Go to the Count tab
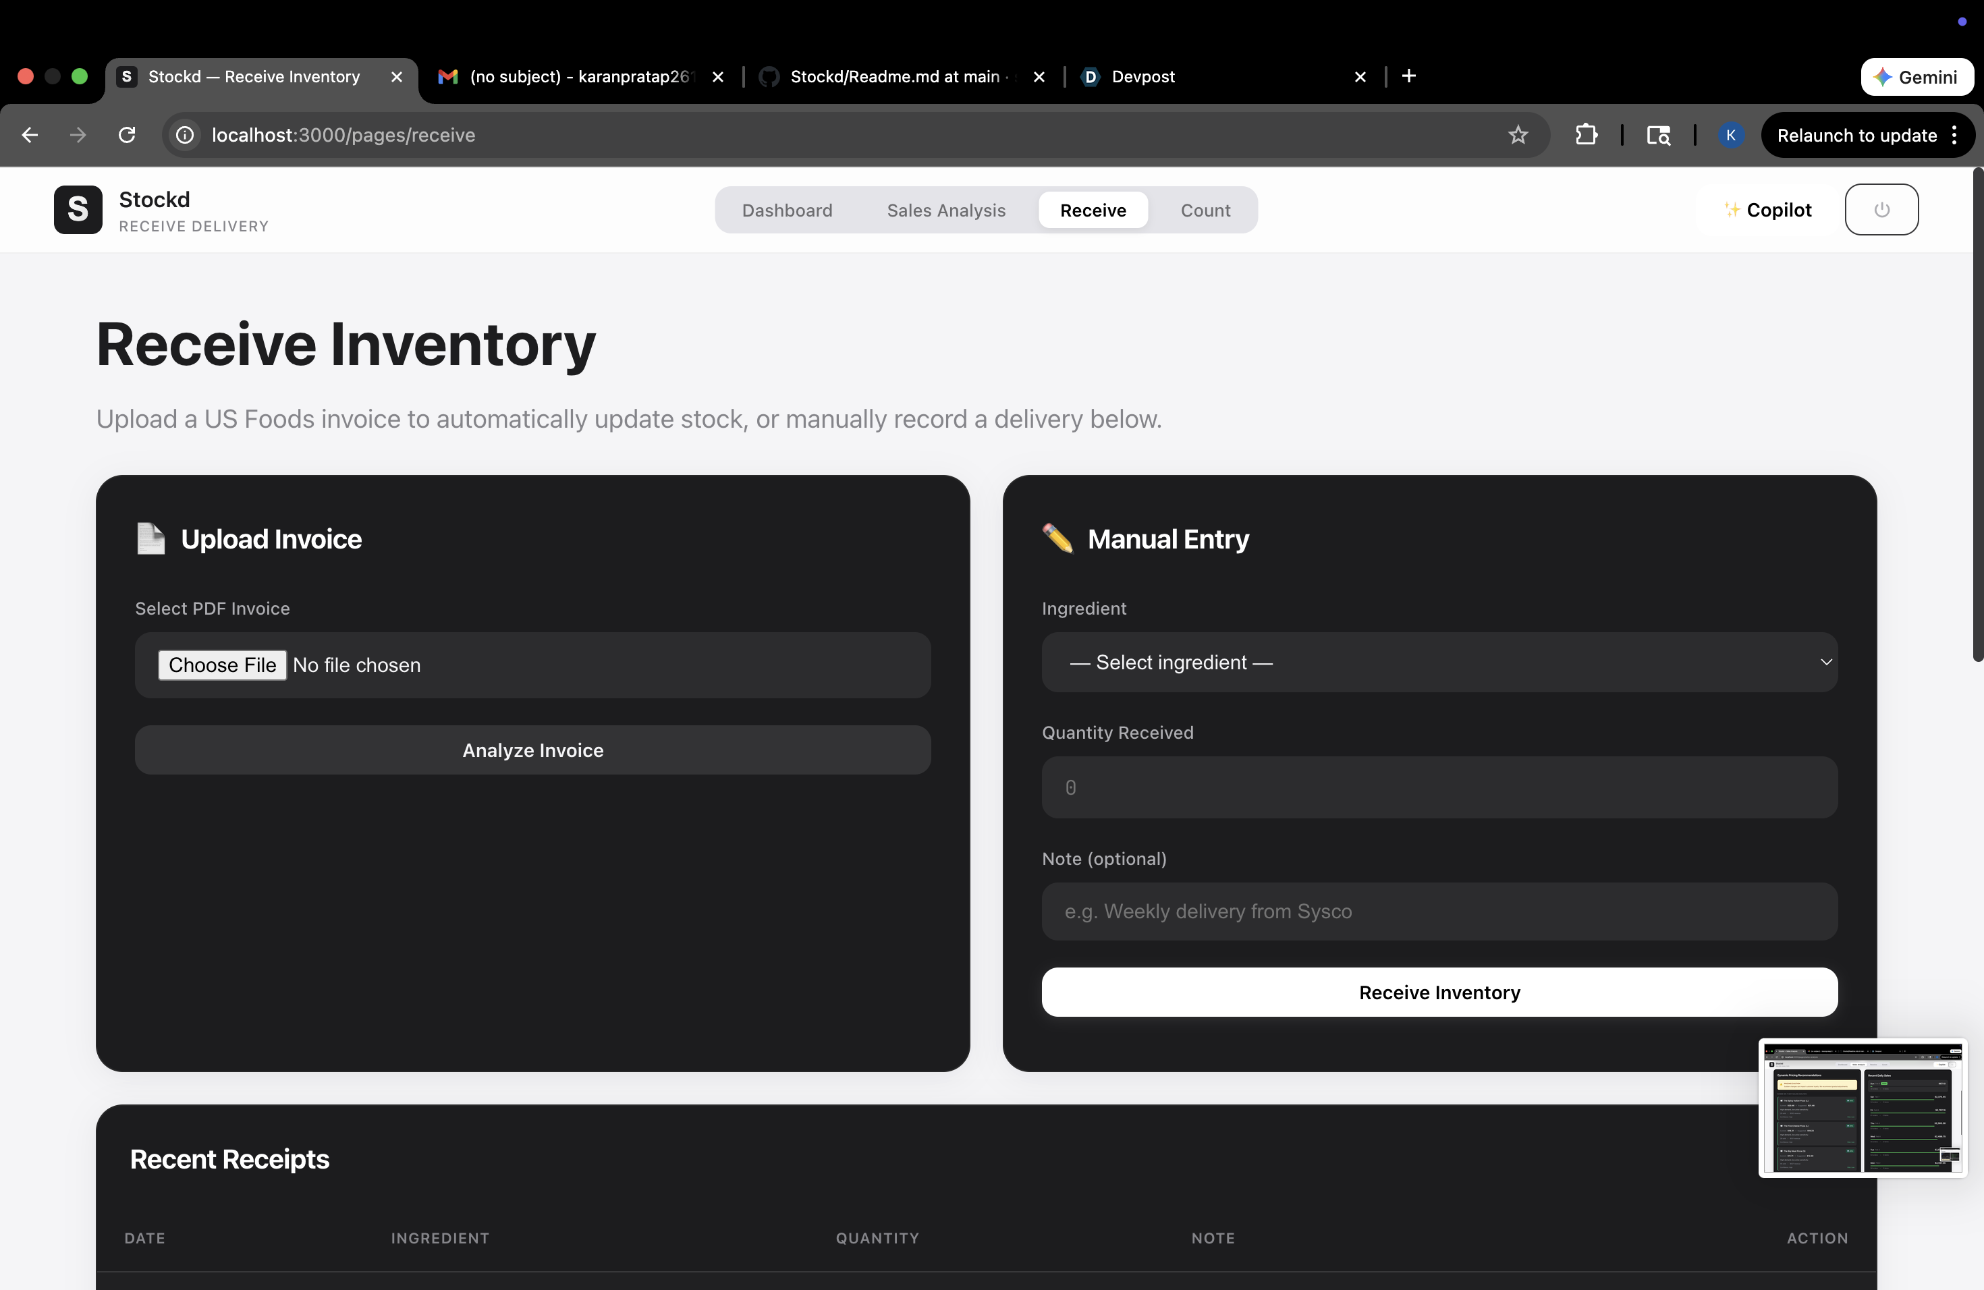 (x=1205, y=210)
